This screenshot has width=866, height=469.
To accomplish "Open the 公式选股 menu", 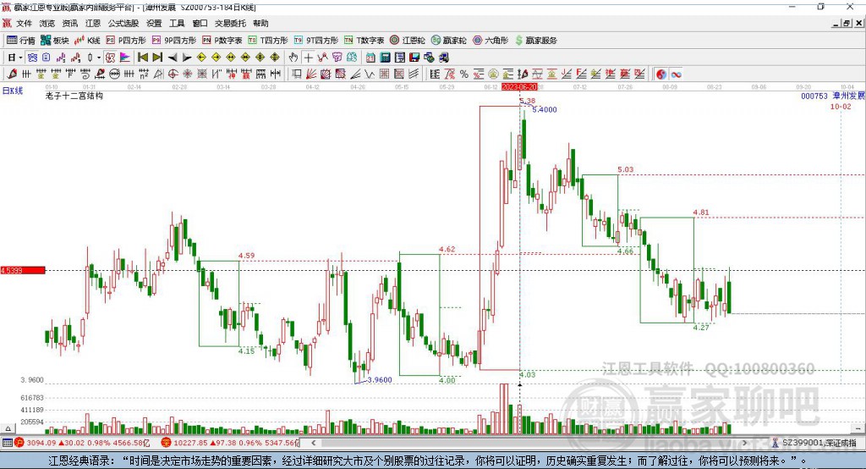I will click(x=123, y=23).
